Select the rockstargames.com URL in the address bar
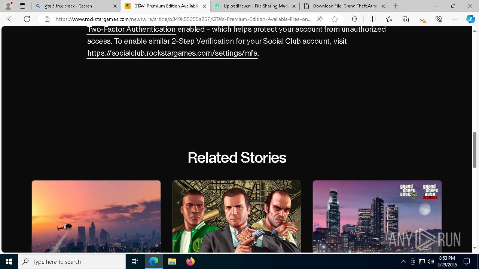 (x=183, y=19)
